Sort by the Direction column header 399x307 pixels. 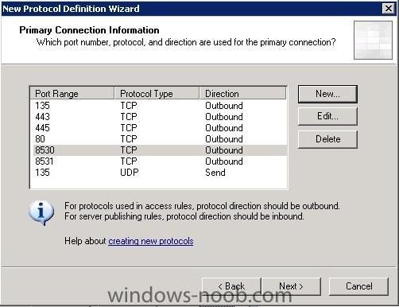point(242,94)
